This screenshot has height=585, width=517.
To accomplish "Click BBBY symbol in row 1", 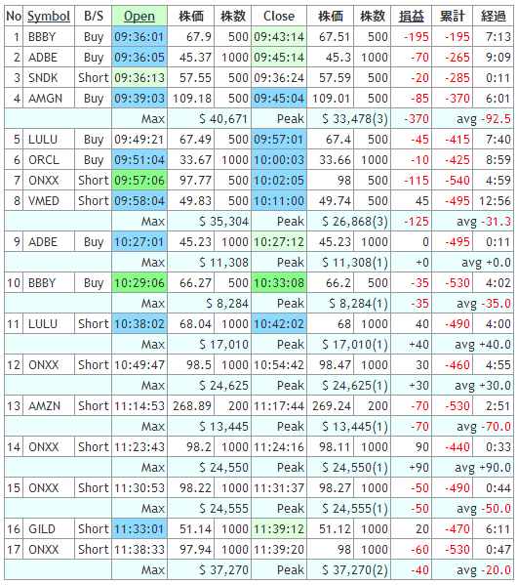I will [x=42, y=37].
